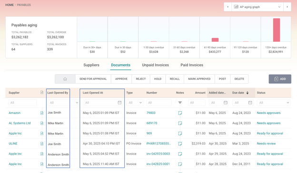
Task: Open the notes icon for invoice 909
Action: 180,133
